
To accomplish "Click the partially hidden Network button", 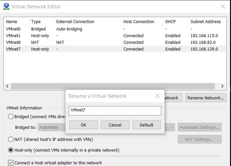I will pos(173,98).
